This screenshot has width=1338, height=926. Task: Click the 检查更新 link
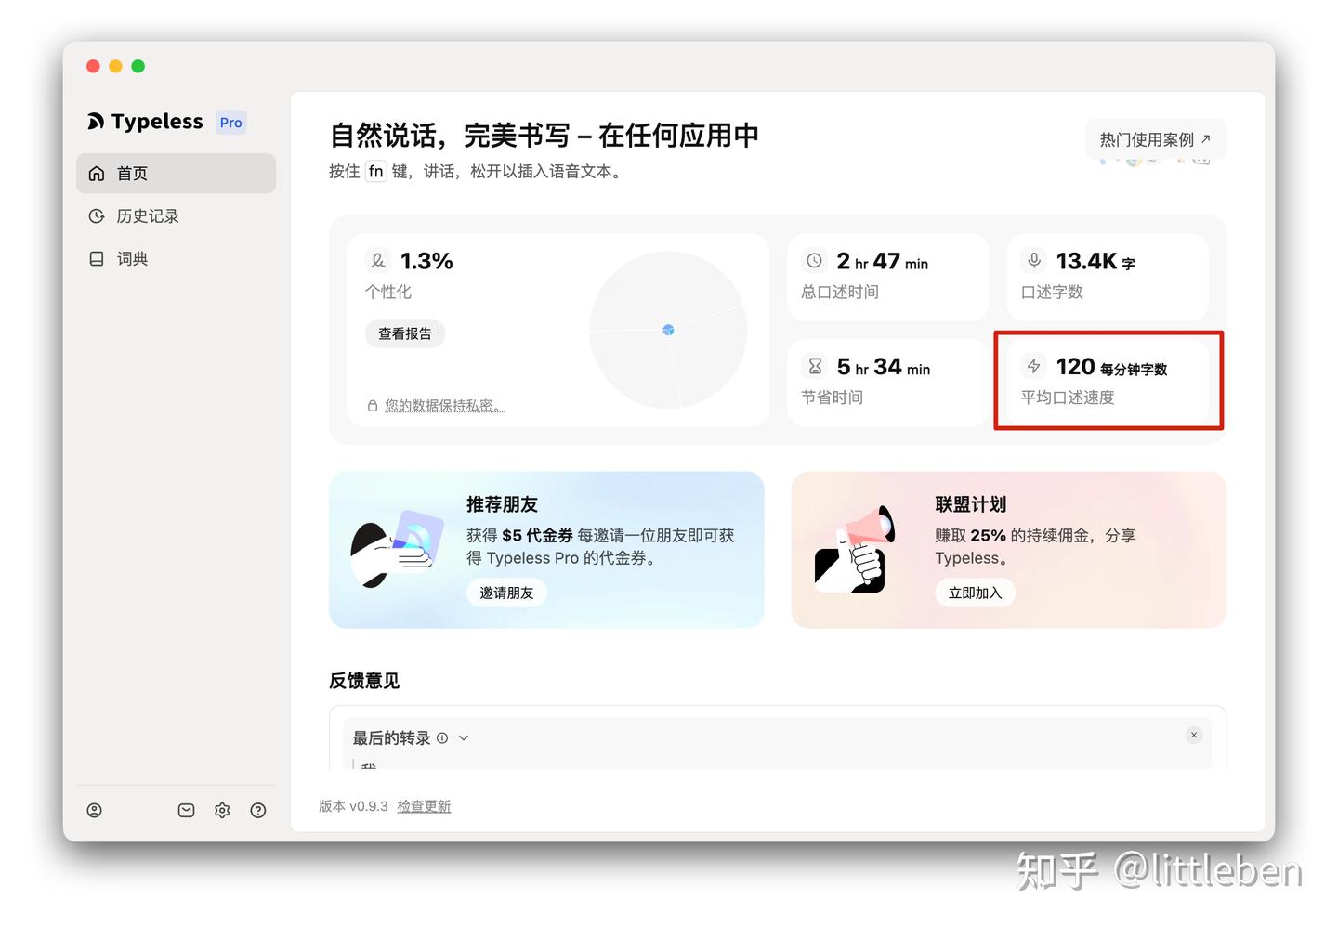[424, 806]
